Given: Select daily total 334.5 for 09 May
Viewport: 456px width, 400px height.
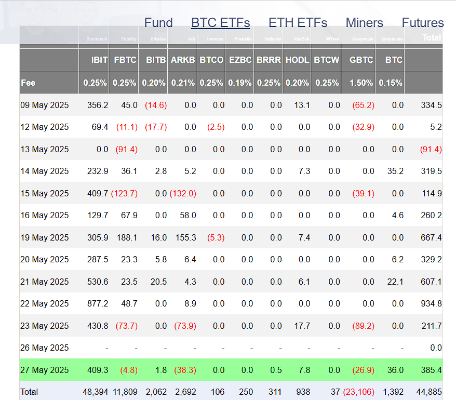Looking at the screenshot, I should tap(431, 105).
